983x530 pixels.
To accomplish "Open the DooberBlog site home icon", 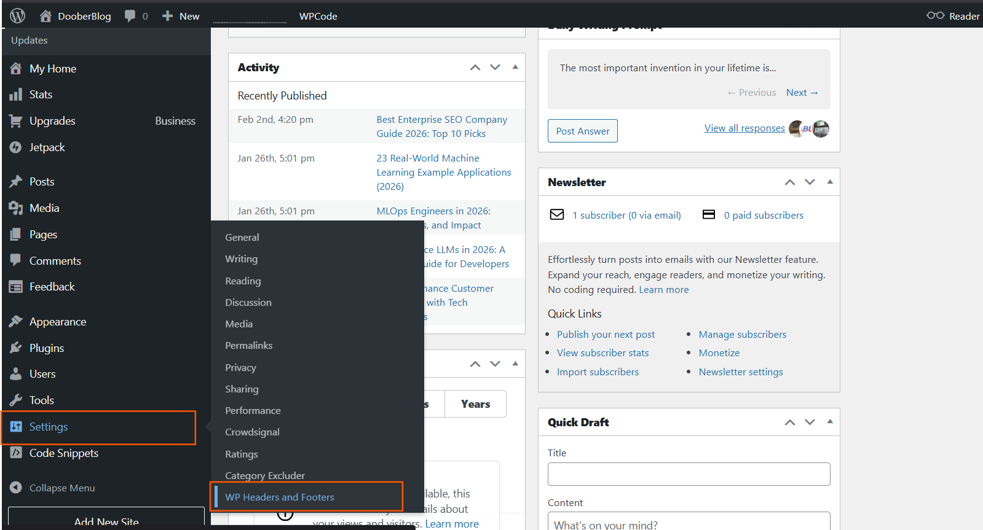I will pos(45,16).
